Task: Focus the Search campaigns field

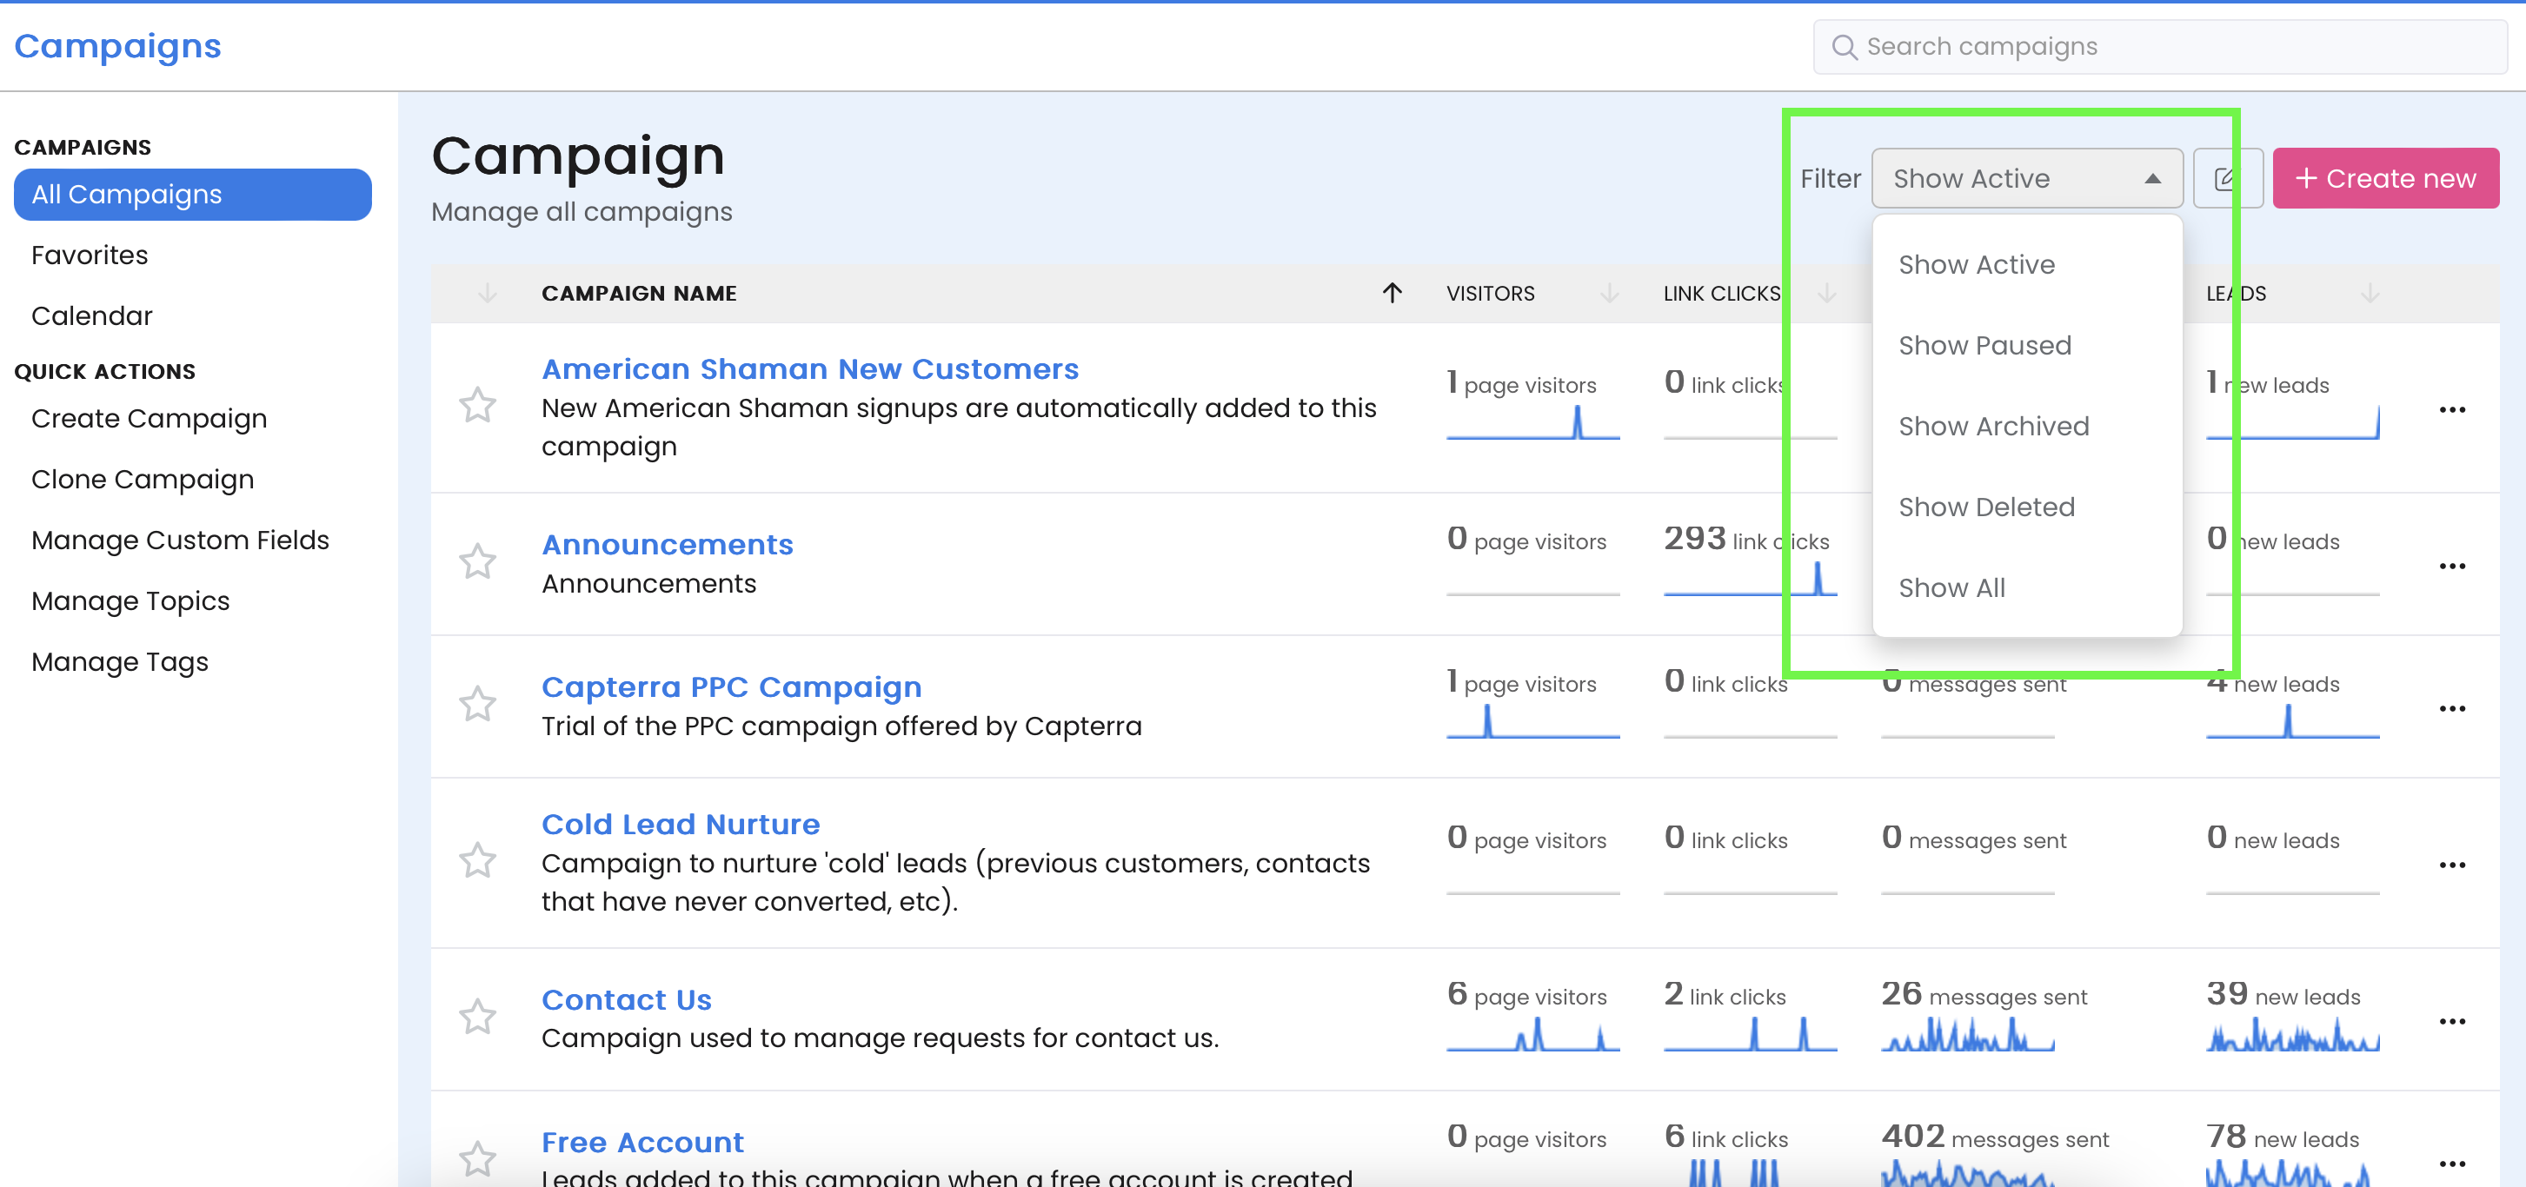Action: point(2159,47)
